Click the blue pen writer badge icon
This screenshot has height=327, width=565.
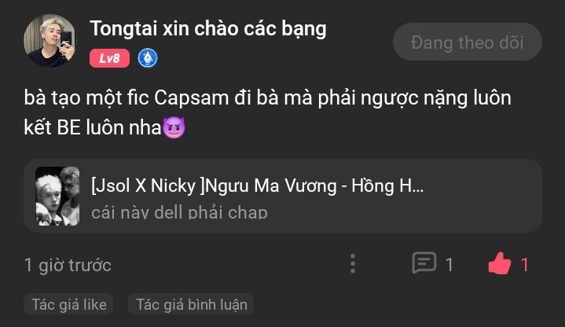148,58
